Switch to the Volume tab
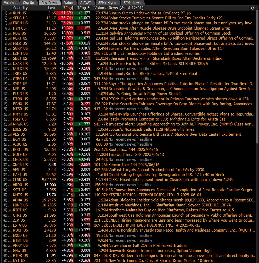Image resolution: width=259 pixels, height=263 pixels. (x=10, y=3)
